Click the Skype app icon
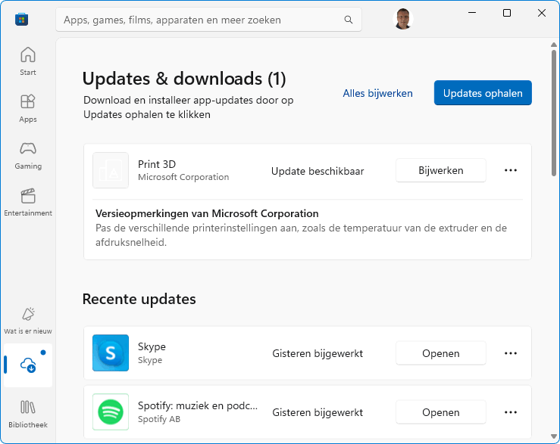The image size is (560, 444). click(x=111, y=353)
